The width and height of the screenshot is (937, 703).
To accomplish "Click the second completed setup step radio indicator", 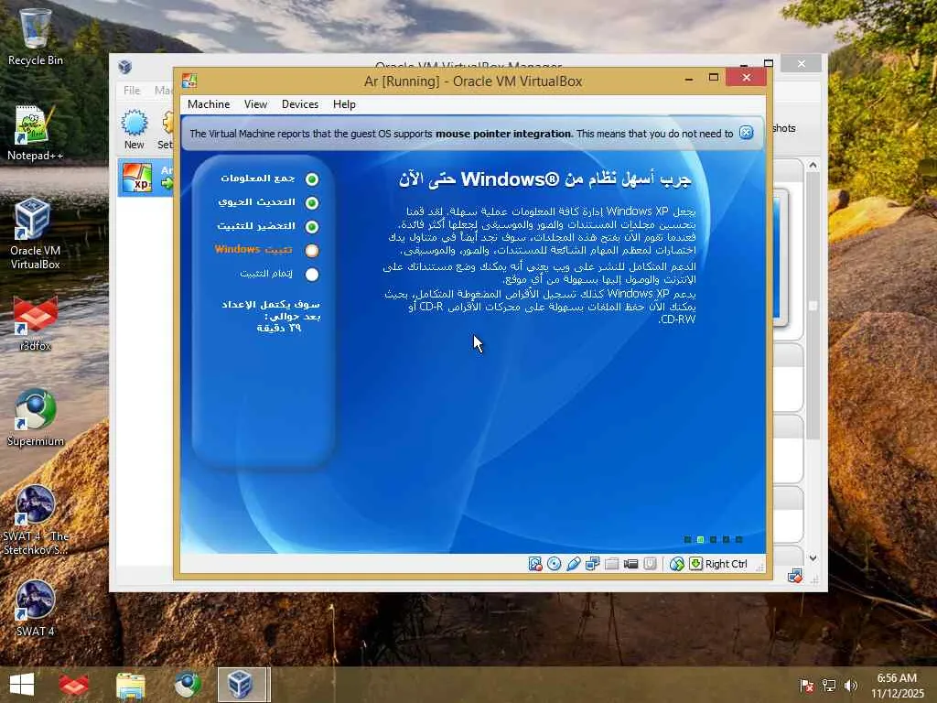I will click(x=312, y=202).
